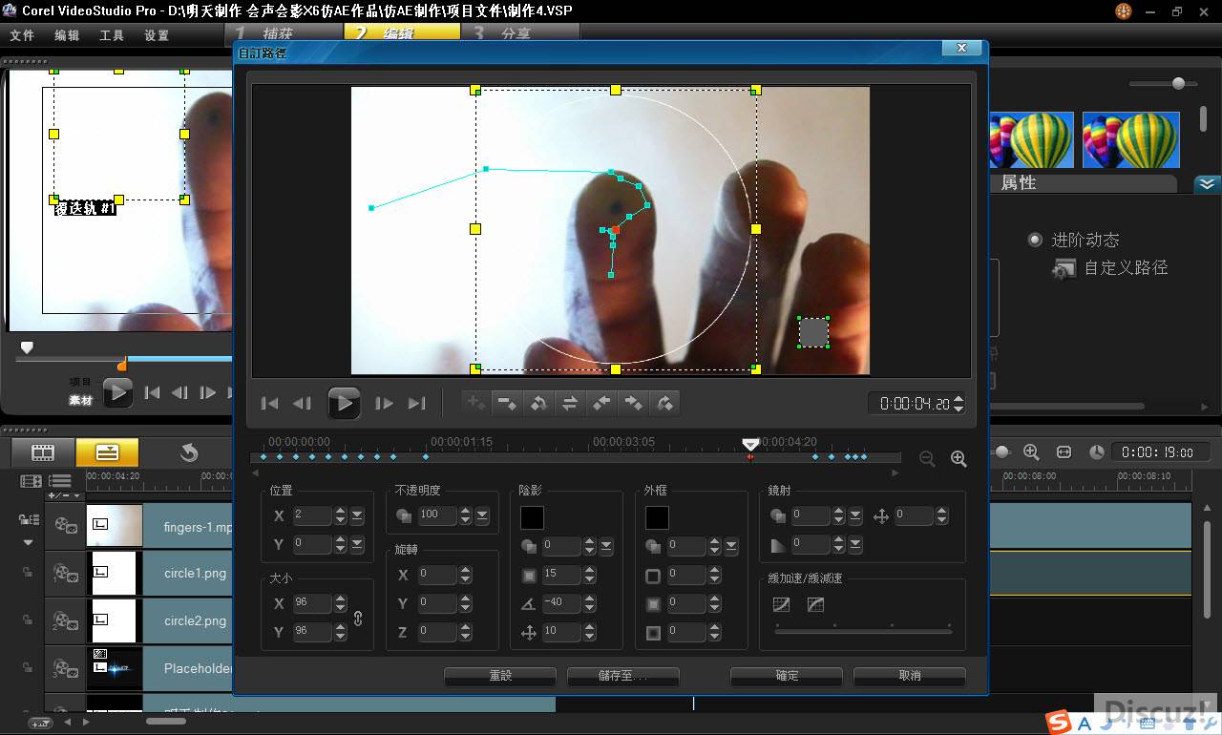Click the last keyframe toolbar icon

click(x=664, y=404)
